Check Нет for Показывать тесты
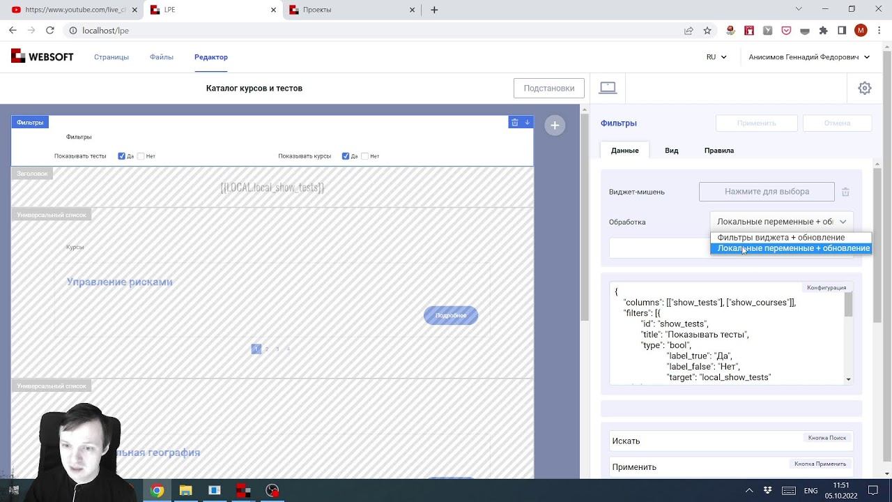 coord(141,156)
